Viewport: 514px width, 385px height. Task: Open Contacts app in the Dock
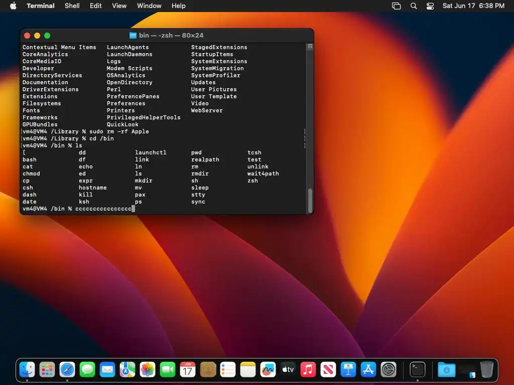(x=208, y=369)
